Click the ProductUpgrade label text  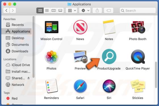click(109, 69)
